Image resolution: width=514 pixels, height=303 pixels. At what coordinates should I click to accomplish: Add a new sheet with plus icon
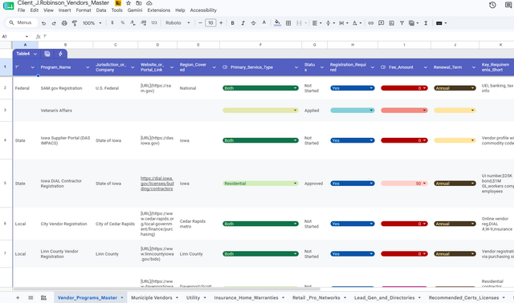(18, 297)
